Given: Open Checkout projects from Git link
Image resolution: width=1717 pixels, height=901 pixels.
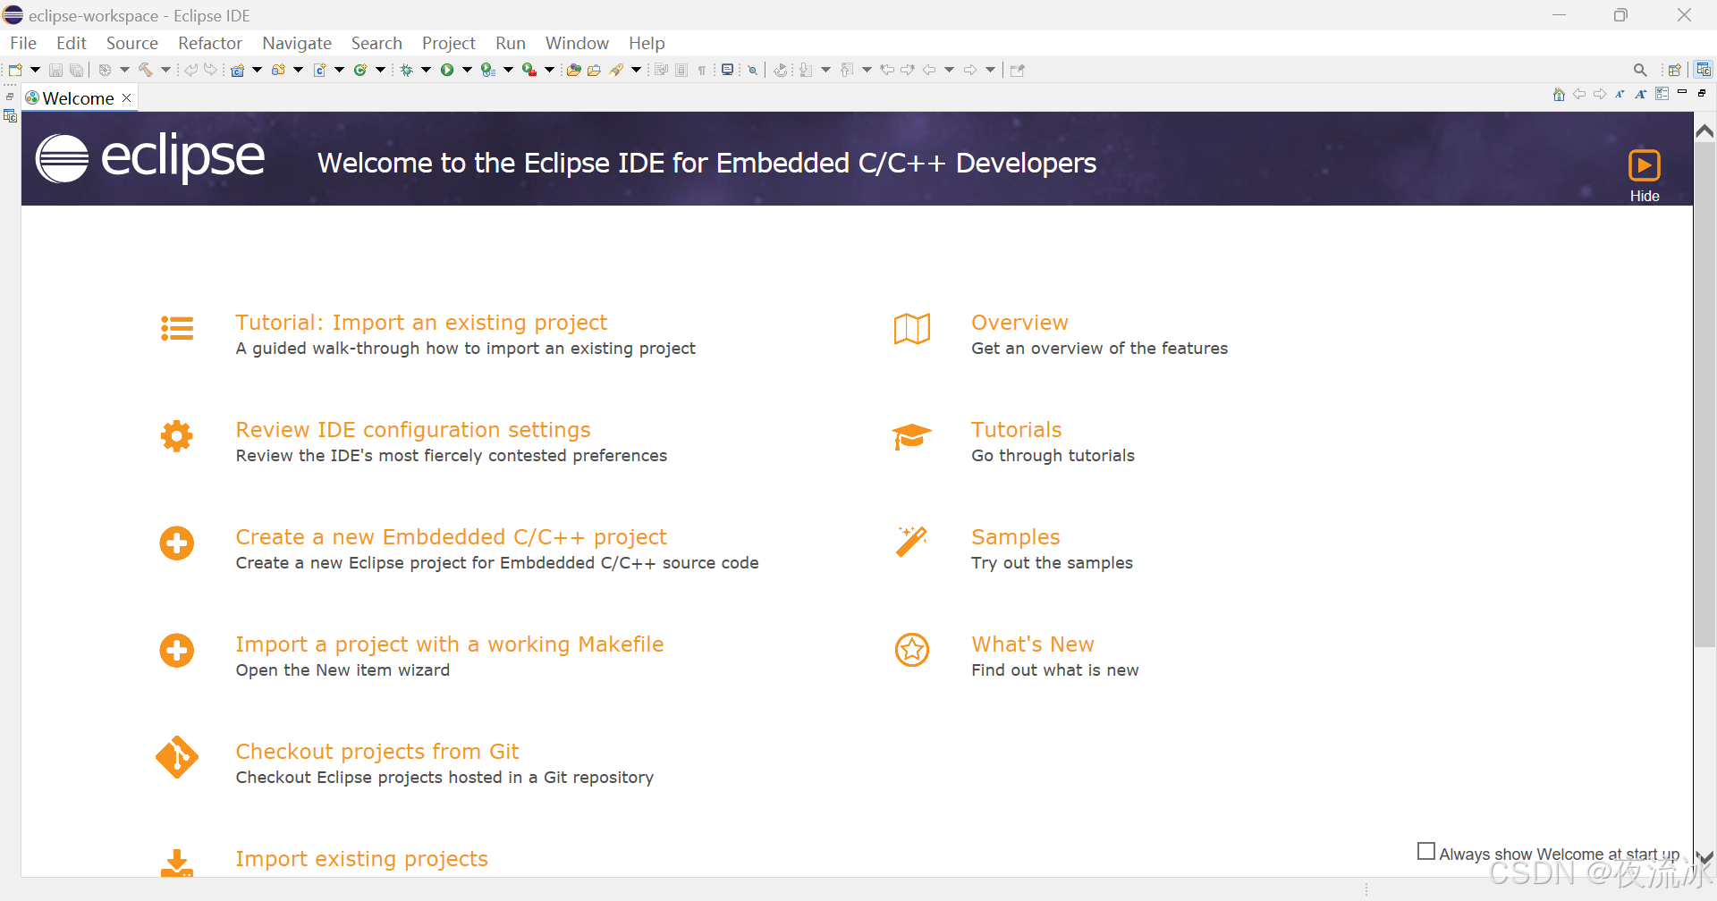Looking at the screenshot, I should (377, 752).
